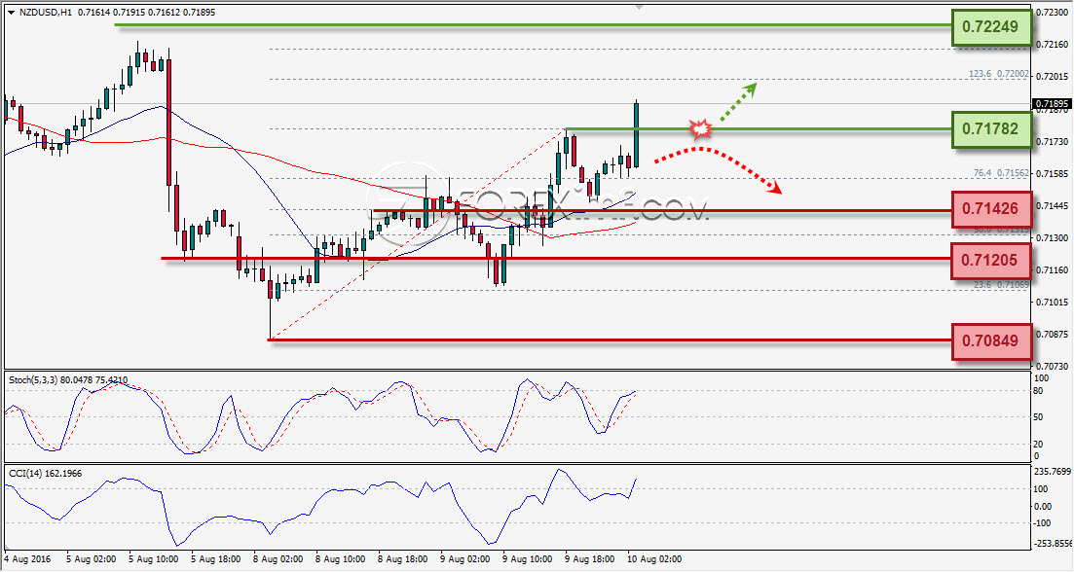This screenshot has height=572, width=1074.
Task: Click the current price tag 0.71895
Action: coord(1052,104)
